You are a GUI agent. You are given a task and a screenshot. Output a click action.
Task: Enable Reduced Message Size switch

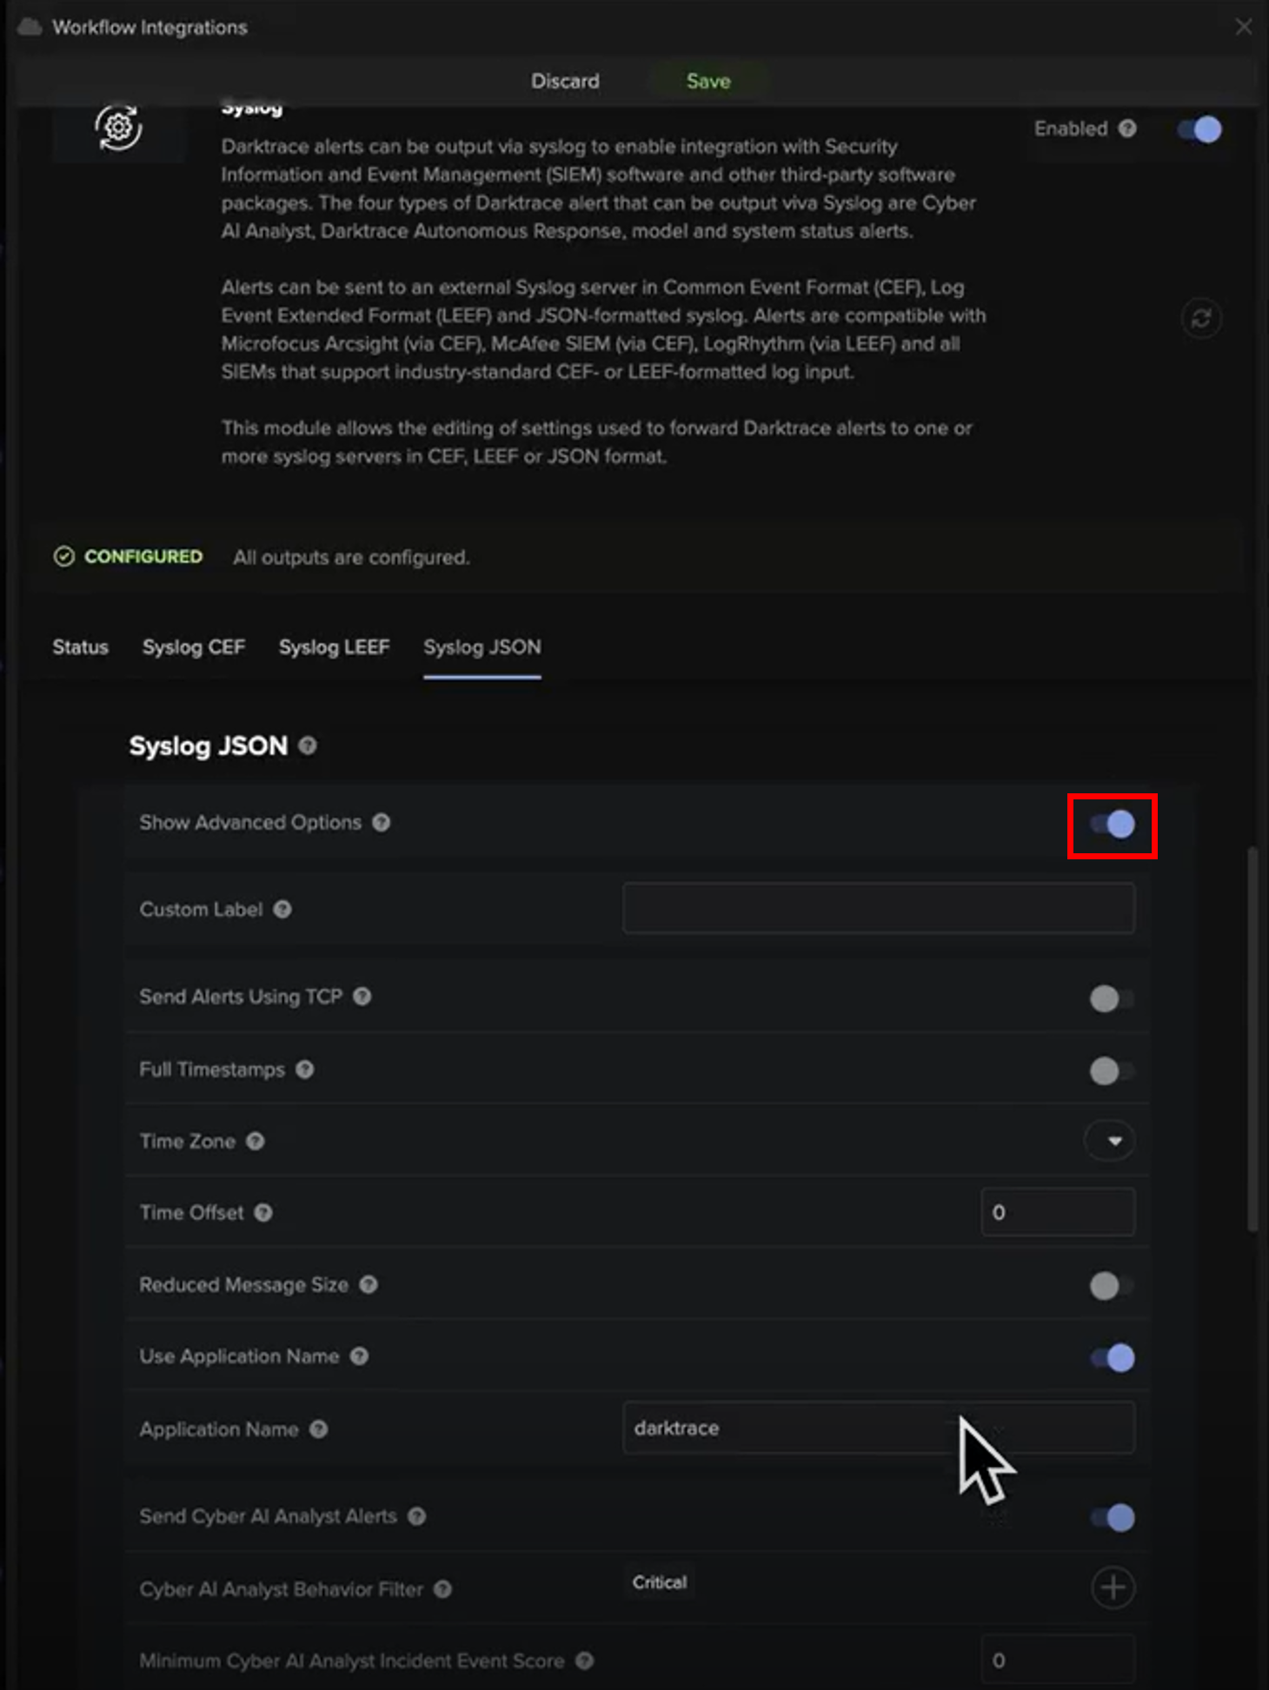(x=1113, y=1285)
